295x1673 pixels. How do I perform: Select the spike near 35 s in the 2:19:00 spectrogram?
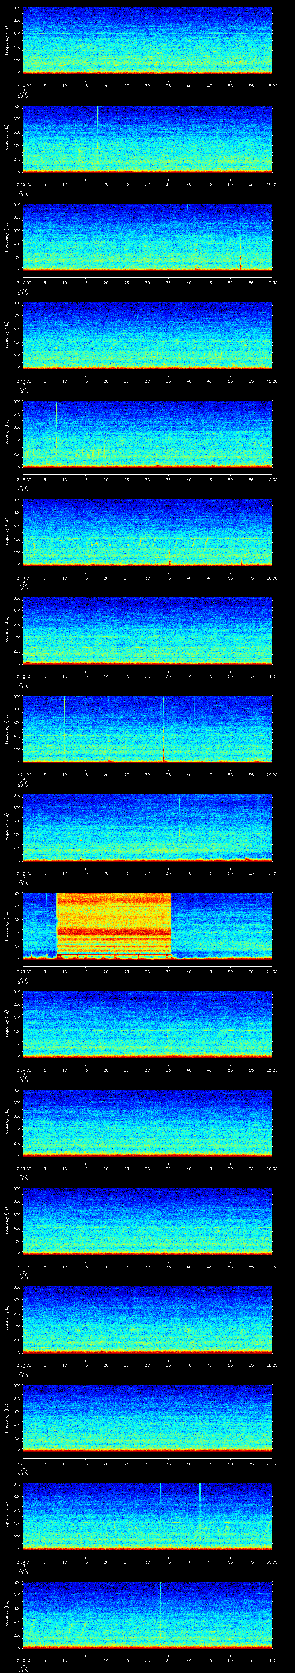point(169,533)
